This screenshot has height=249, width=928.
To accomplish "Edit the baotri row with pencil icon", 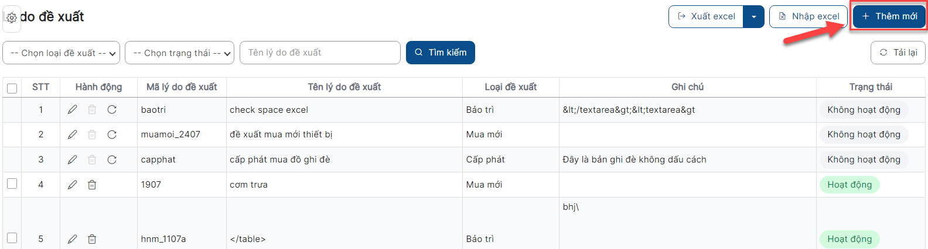I will tap(73, 109).
